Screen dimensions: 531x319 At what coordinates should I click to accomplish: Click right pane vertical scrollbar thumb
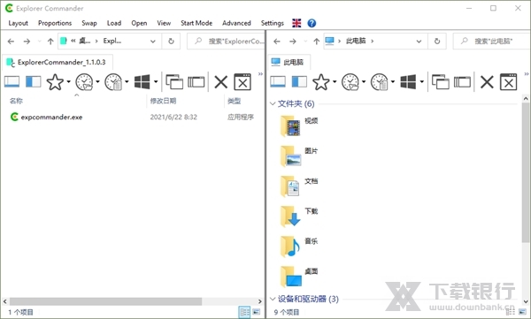click(525, 172)
